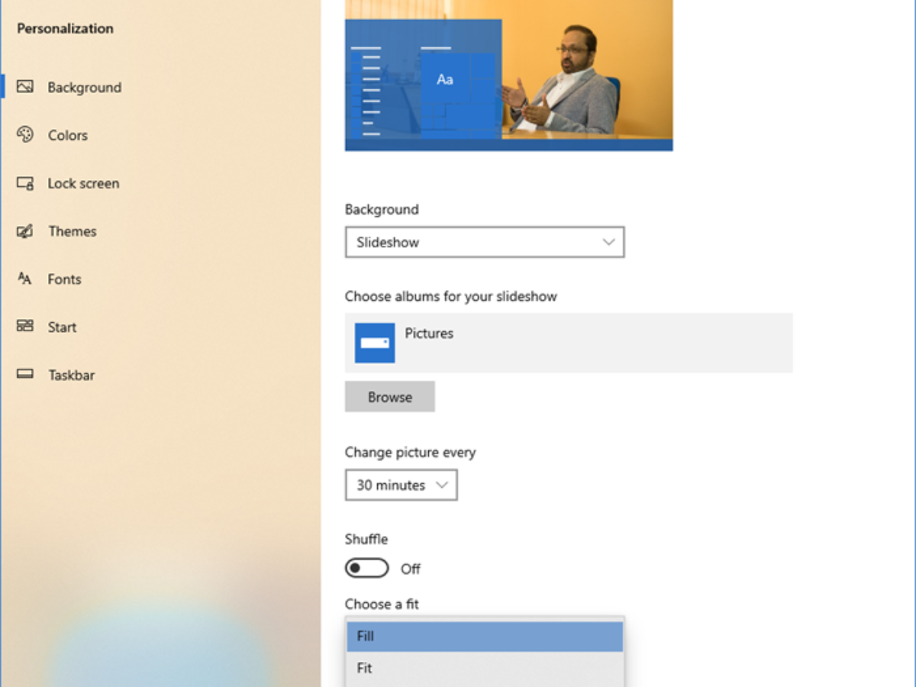Click the Themes brush icon

25,231
